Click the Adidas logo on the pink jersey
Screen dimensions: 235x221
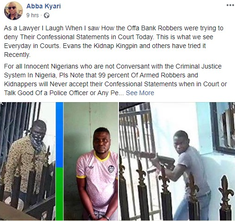pyautogui.click(x=91, y=168)
